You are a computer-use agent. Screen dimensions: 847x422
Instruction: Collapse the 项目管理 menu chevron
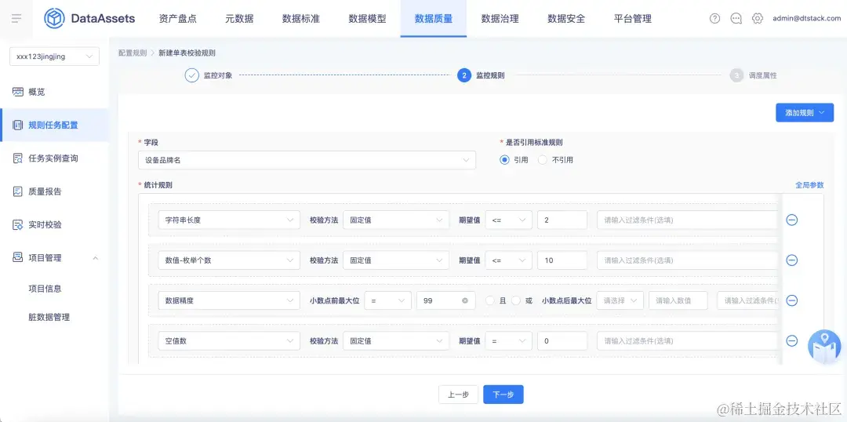coord(96,258)
